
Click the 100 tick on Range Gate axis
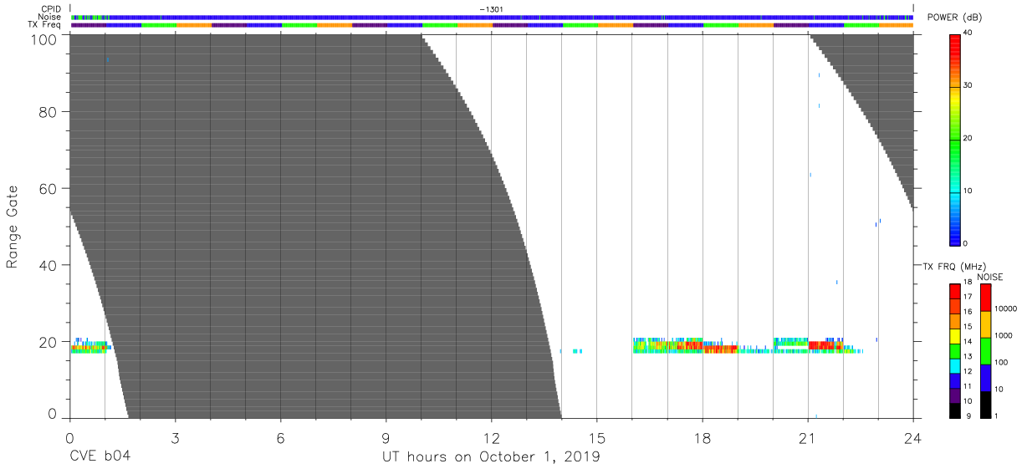46,39
